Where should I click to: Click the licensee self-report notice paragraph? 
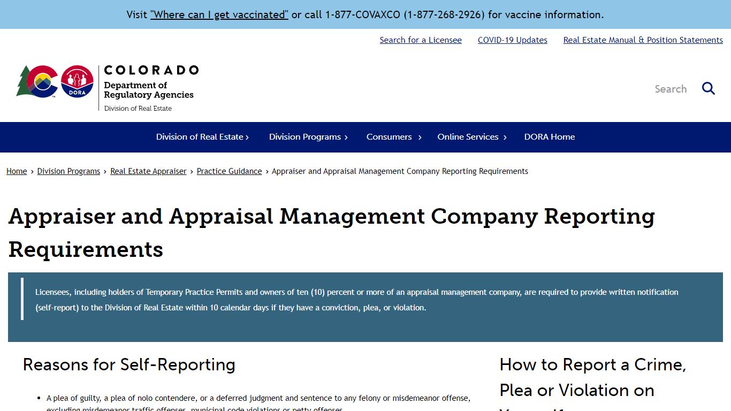(357, 300)
